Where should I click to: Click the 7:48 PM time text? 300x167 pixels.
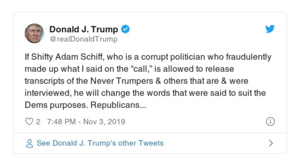click(x=60, y=122)
